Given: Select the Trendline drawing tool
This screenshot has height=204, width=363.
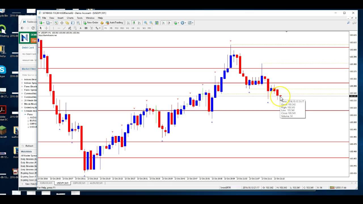Looking at the screenshot, I should (x=64, y=28).
